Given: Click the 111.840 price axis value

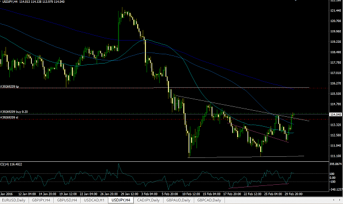Looking at the screenshot, I should [335, 146].
